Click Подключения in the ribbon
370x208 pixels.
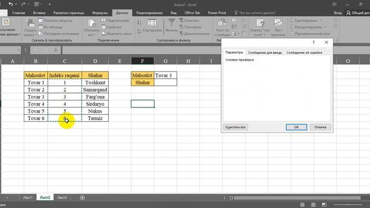tap(116, 21)
